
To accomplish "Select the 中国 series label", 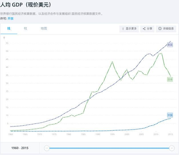I will (x=170, y=115).
